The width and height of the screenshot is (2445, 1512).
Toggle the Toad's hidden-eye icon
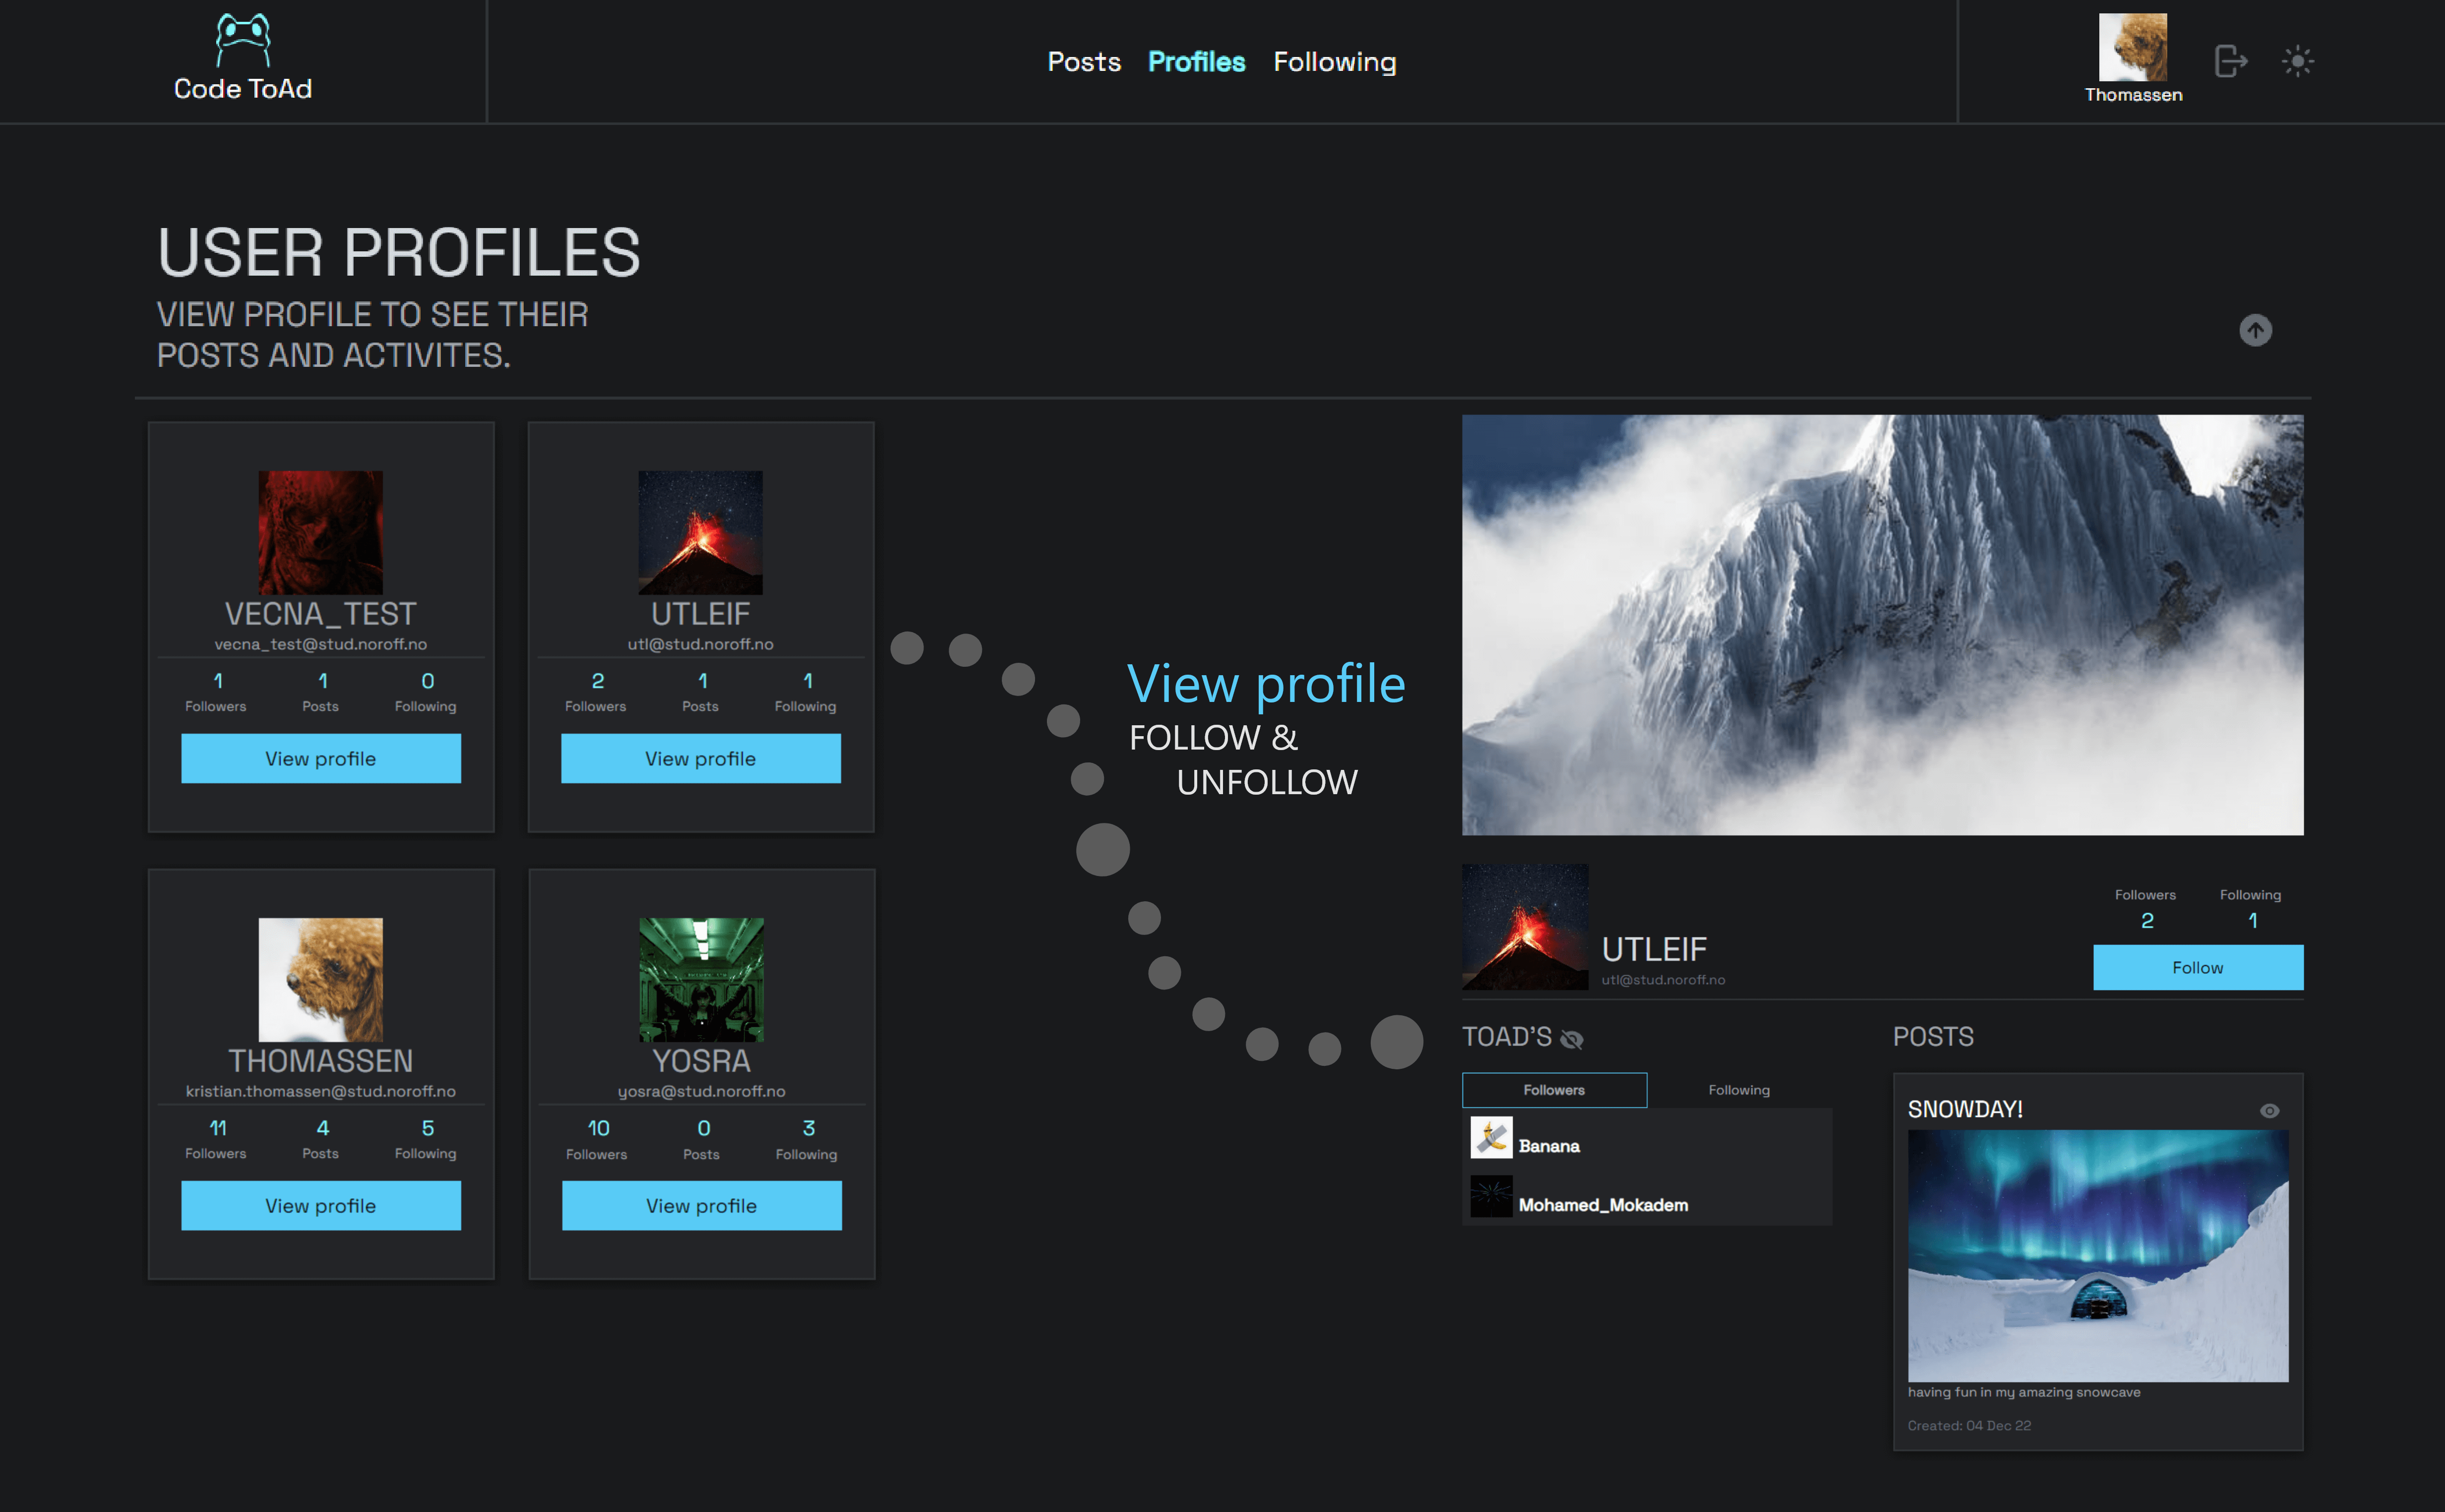(x=1572, y=1039)
